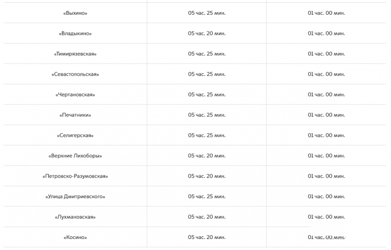Select the «Улица Дмитриевского» station cell
This screenshot has height=250, width=391.
[x=75, y=197]
